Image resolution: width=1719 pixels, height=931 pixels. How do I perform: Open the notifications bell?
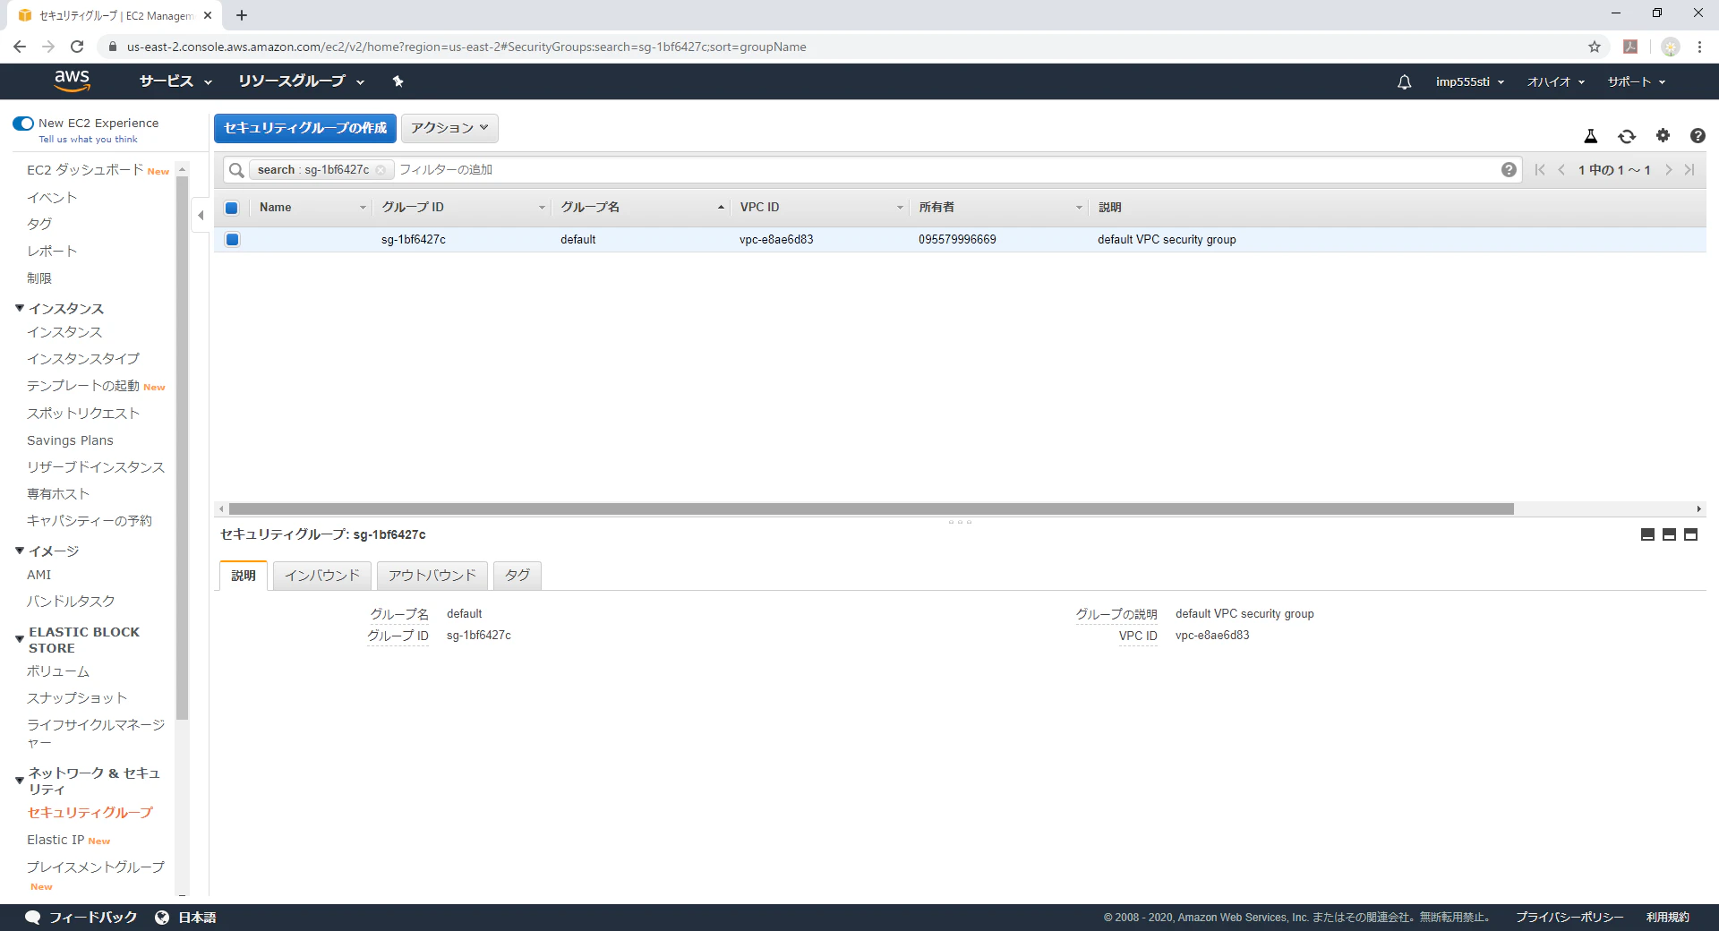(x=1404, y=81)
